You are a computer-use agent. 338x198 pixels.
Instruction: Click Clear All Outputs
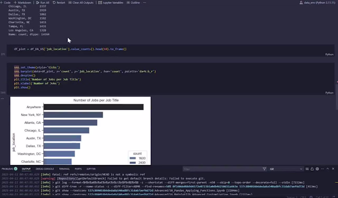coord(81,3)
